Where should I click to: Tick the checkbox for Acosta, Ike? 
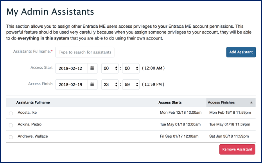tap(11, 113)
